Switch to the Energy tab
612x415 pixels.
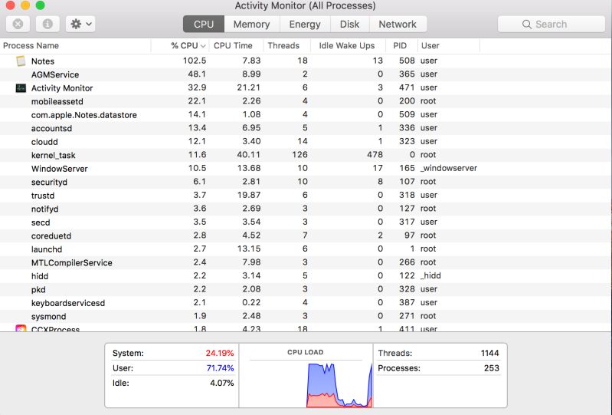(305, 25)
